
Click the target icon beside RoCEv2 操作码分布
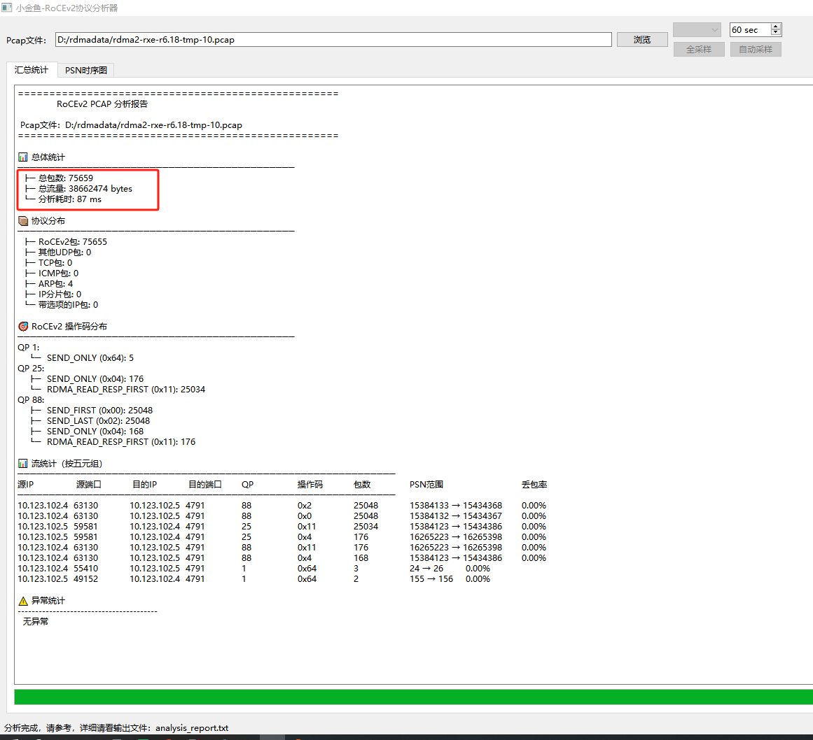[x=23, y=327]
